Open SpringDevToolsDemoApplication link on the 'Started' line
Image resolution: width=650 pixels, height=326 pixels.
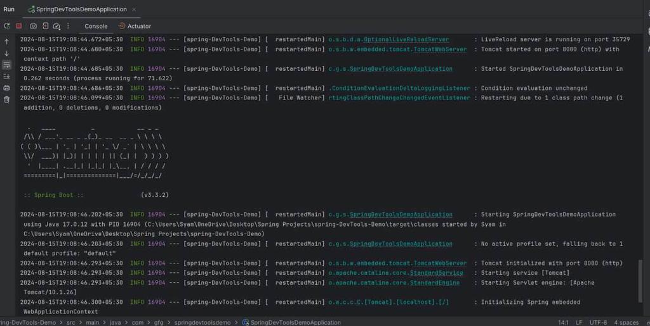[401, 68]
